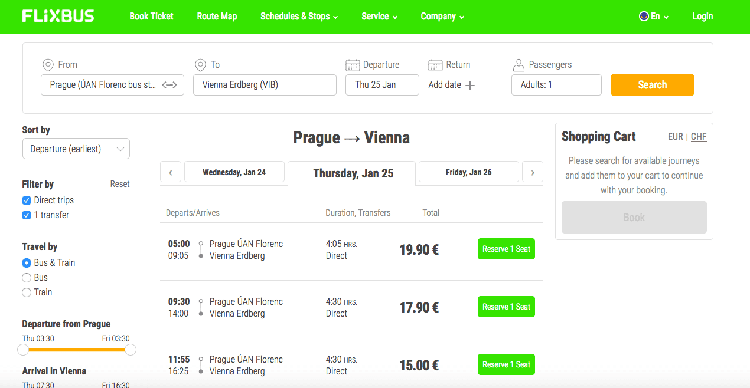Open the En language selector

click(654, 17)
